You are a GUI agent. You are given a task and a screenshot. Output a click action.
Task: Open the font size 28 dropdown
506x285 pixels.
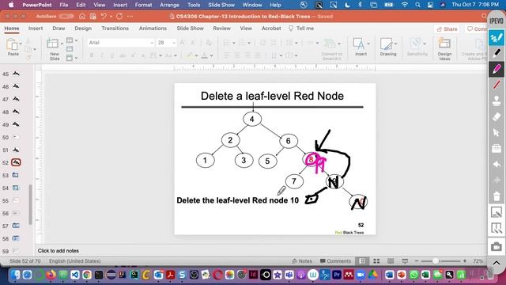point(174,43)
